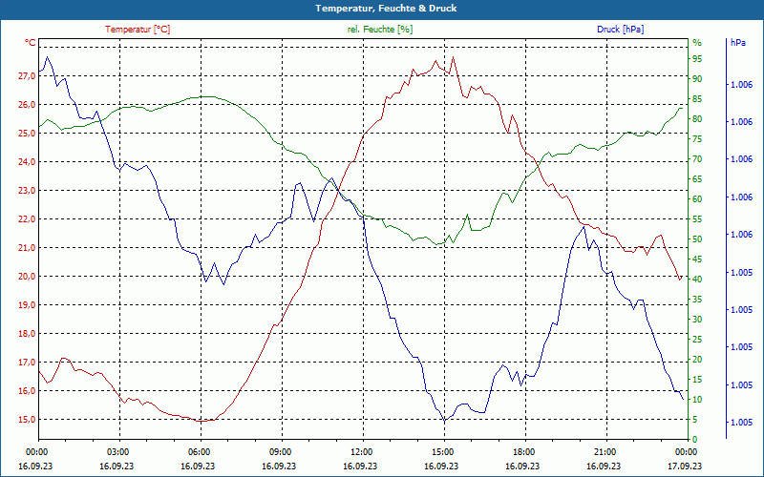Click the 20,0 temperature axis tick

(28, 277)
